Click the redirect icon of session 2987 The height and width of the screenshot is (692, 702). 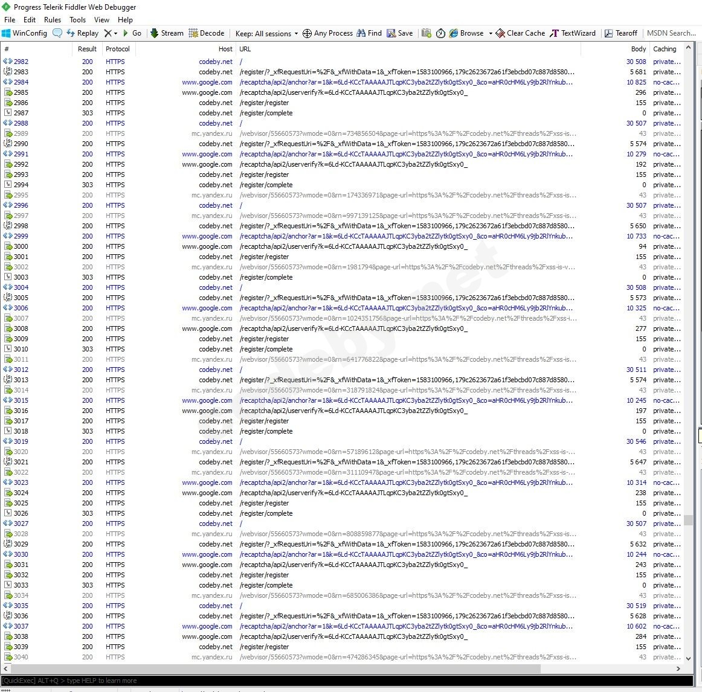coord(8,113)
